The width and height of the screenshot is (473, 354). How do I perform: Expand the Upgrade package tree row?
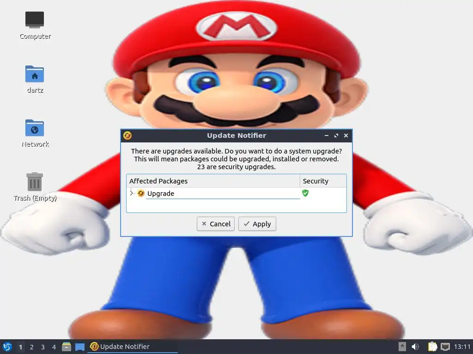pyautogui.click(x=131, y=193)
